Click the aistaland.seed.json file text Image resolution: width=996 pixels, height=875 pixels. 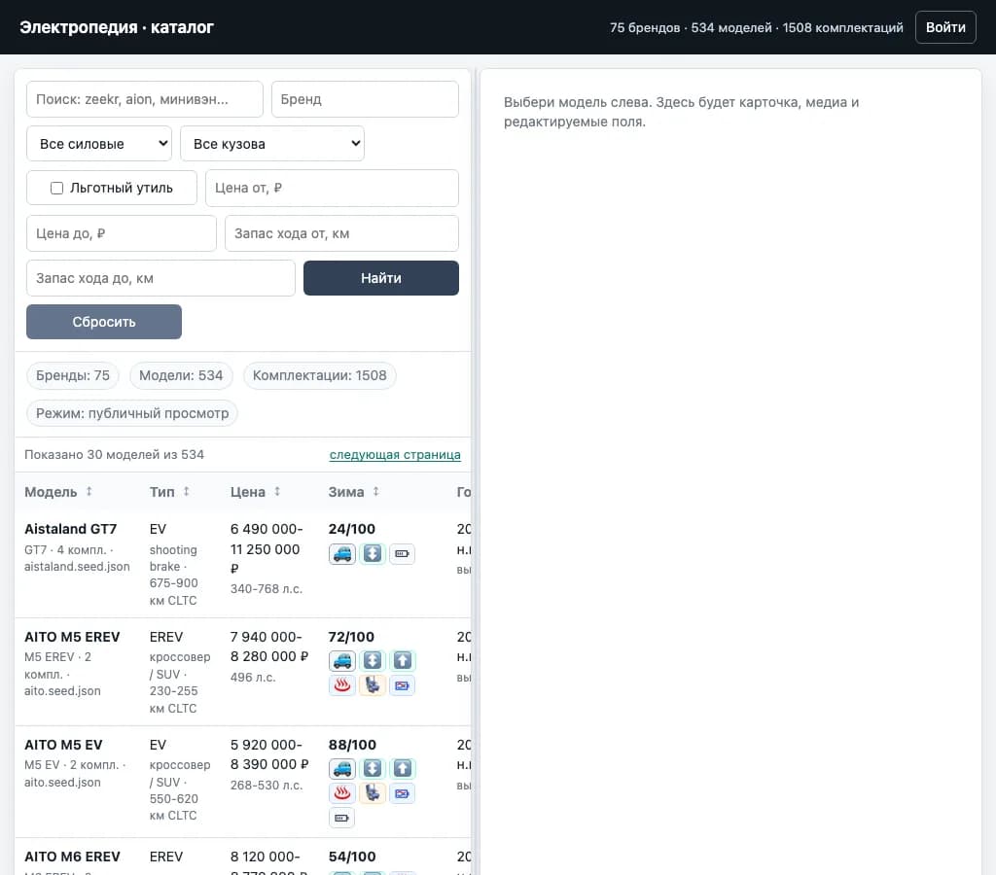coord(77,567)
